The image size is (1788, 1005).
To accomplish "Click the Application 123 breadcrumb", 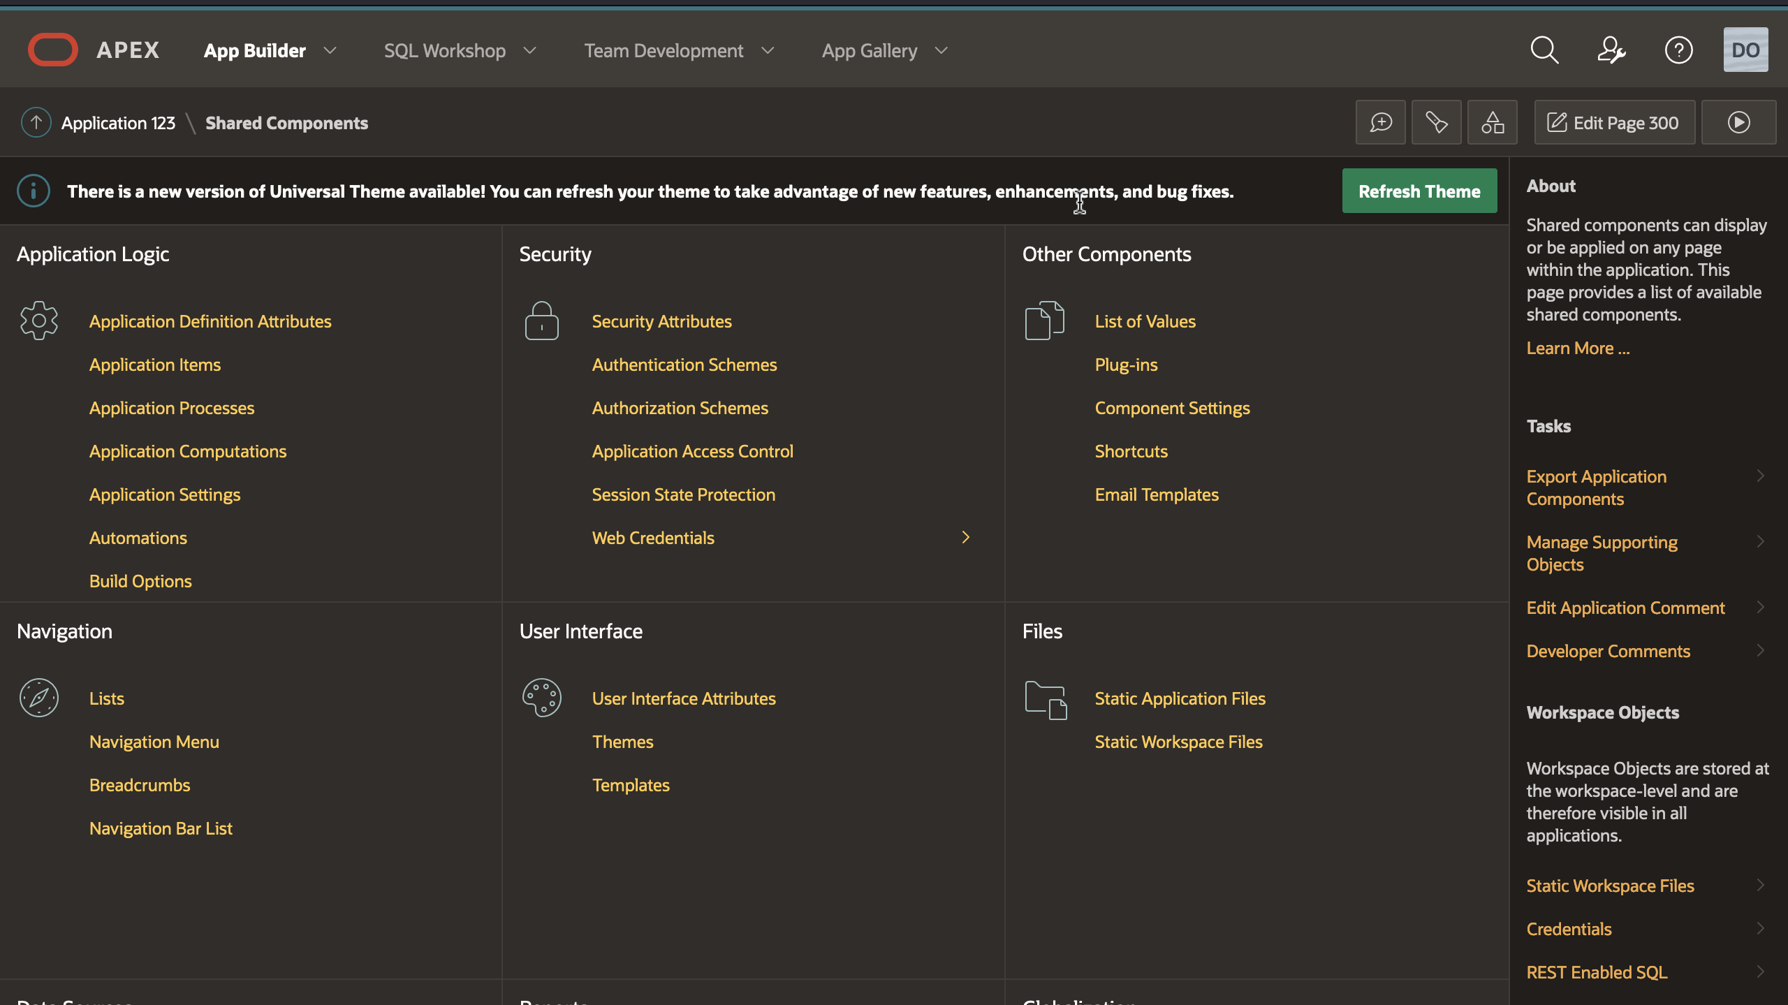I will pos(118,123).
